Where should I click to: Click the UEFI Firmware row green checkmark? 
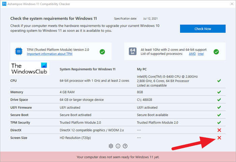coord(219,107)
